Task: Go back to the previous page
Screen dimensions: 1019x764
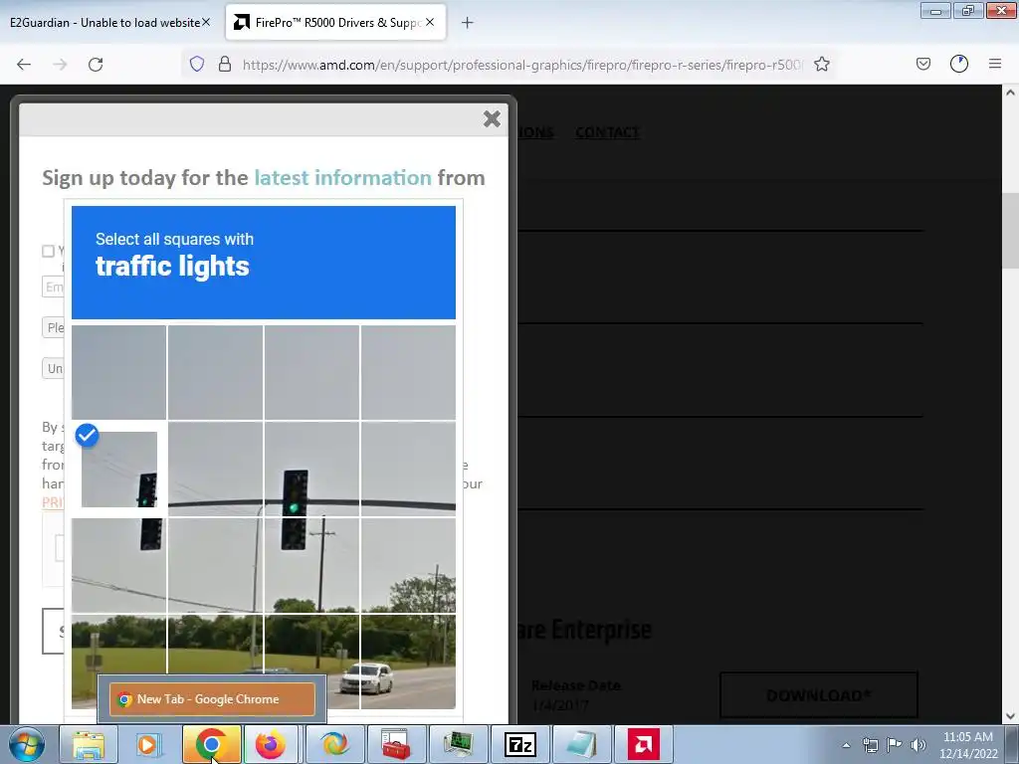Action: pyautogui.click(x=24, y=65)
